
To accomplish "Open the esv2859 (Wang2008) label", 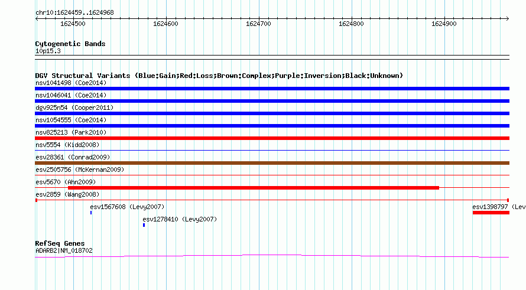I will point(67,194).
